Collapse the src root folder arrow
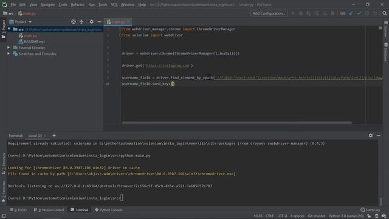Image resolution: width=389 pixels, height=219 pixels. point(9,29)
